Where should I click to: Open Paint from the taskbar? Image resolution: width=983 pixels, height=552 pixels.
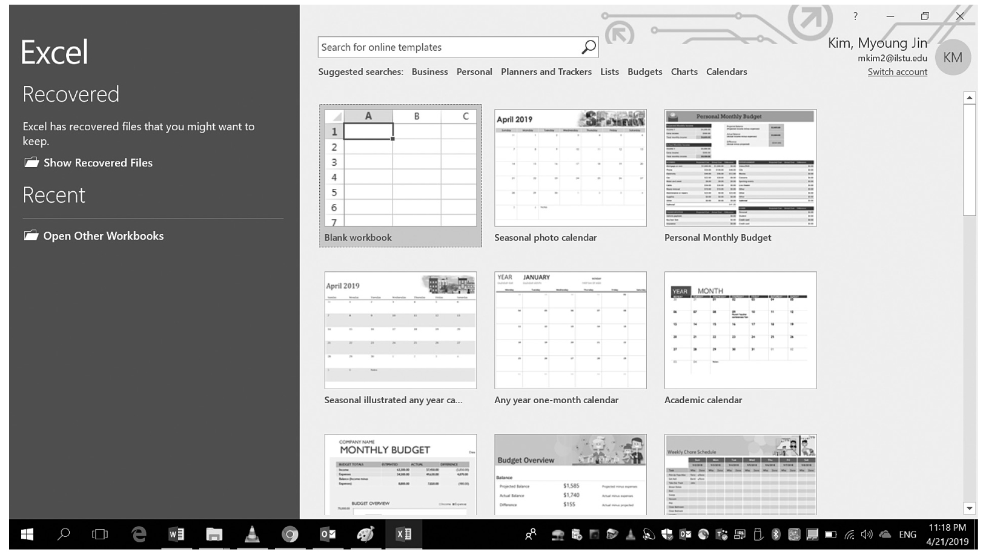(x=365, y=534)
